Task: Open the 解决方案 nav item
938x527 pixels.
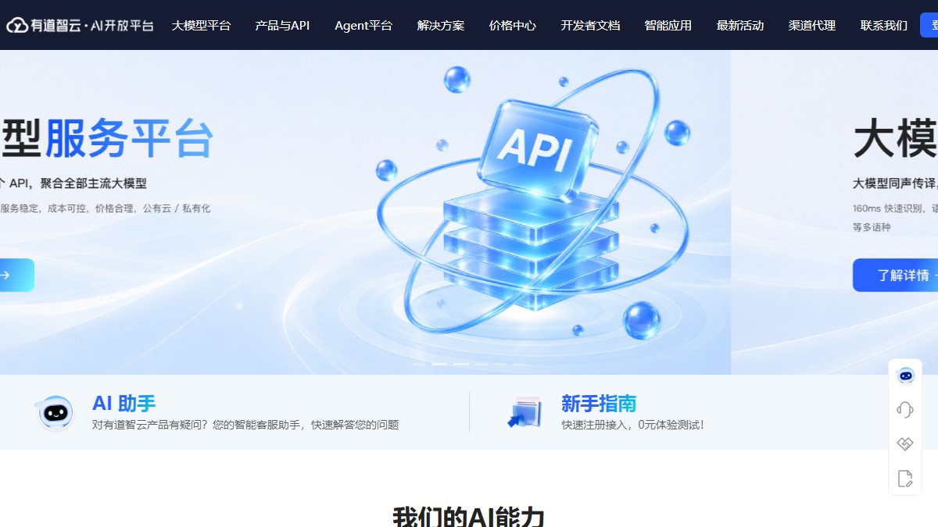Action: pyautogui.click(x=441, y=25)
